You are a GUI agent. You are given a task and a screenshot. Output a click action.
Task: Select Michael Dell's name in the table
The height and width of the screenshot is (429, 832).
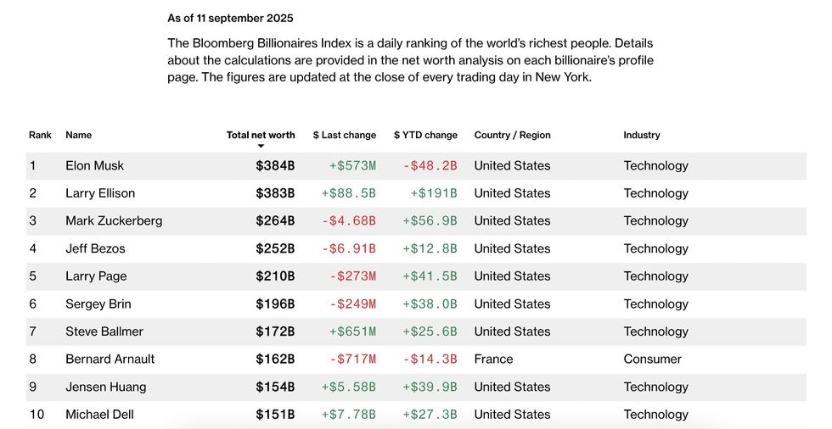pyautogui.click(x=99, y=415)
